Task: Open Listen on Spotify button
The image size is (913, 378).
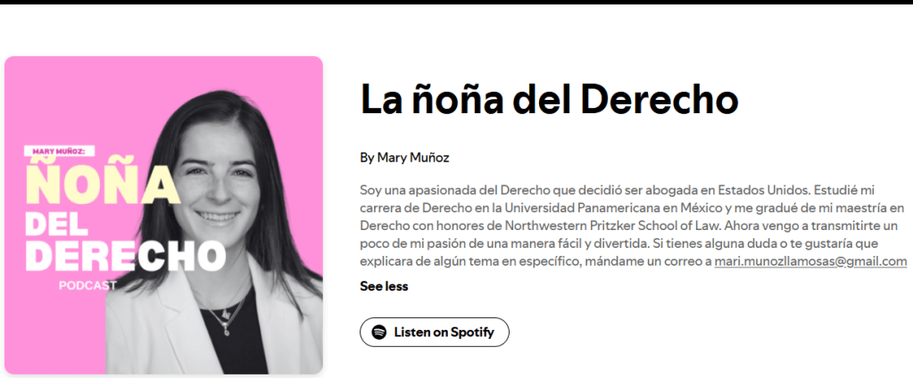Action: click(x=435, y=332)
